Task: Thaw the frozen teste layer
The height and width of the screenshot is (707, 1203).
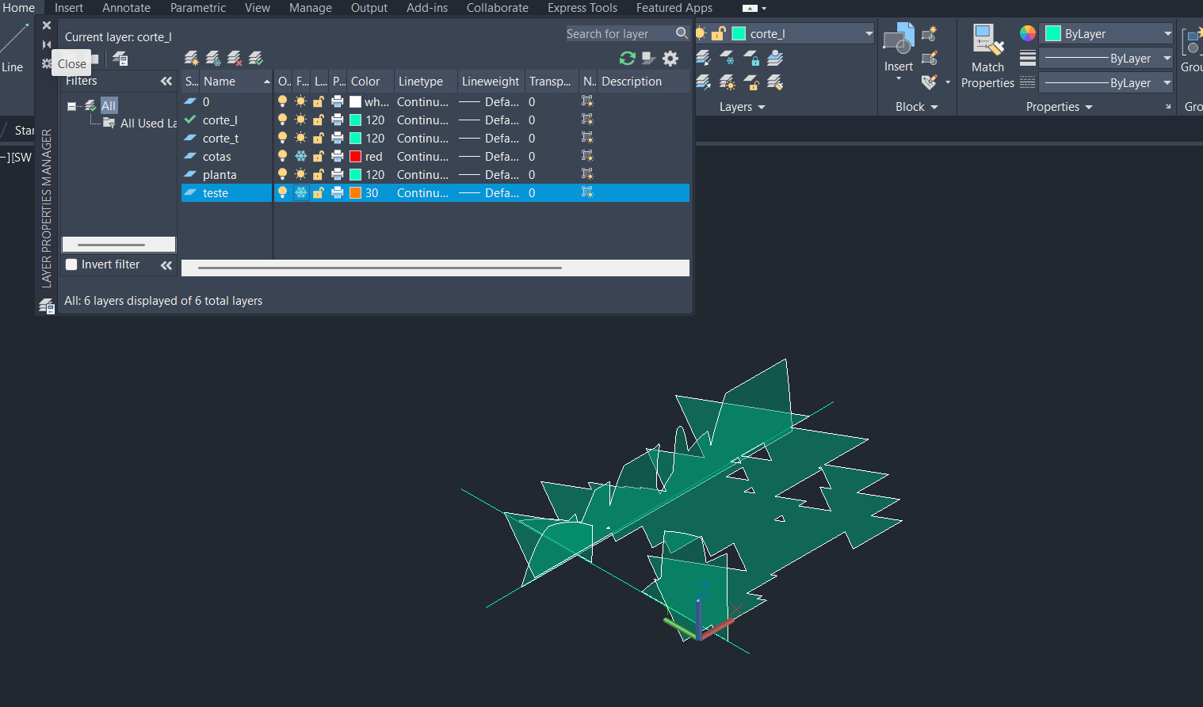Action: [x=301, y=192]
